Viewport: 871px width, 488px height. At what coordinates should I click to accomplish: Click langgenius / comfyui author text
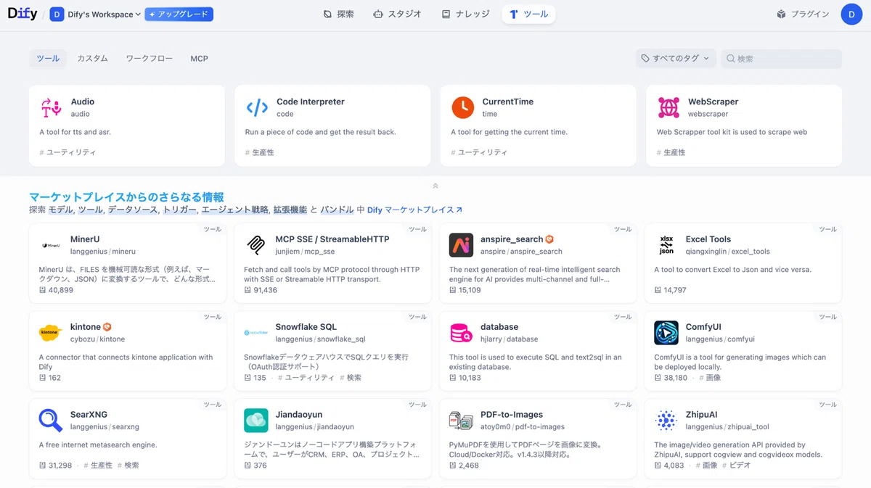click(720, 339)
